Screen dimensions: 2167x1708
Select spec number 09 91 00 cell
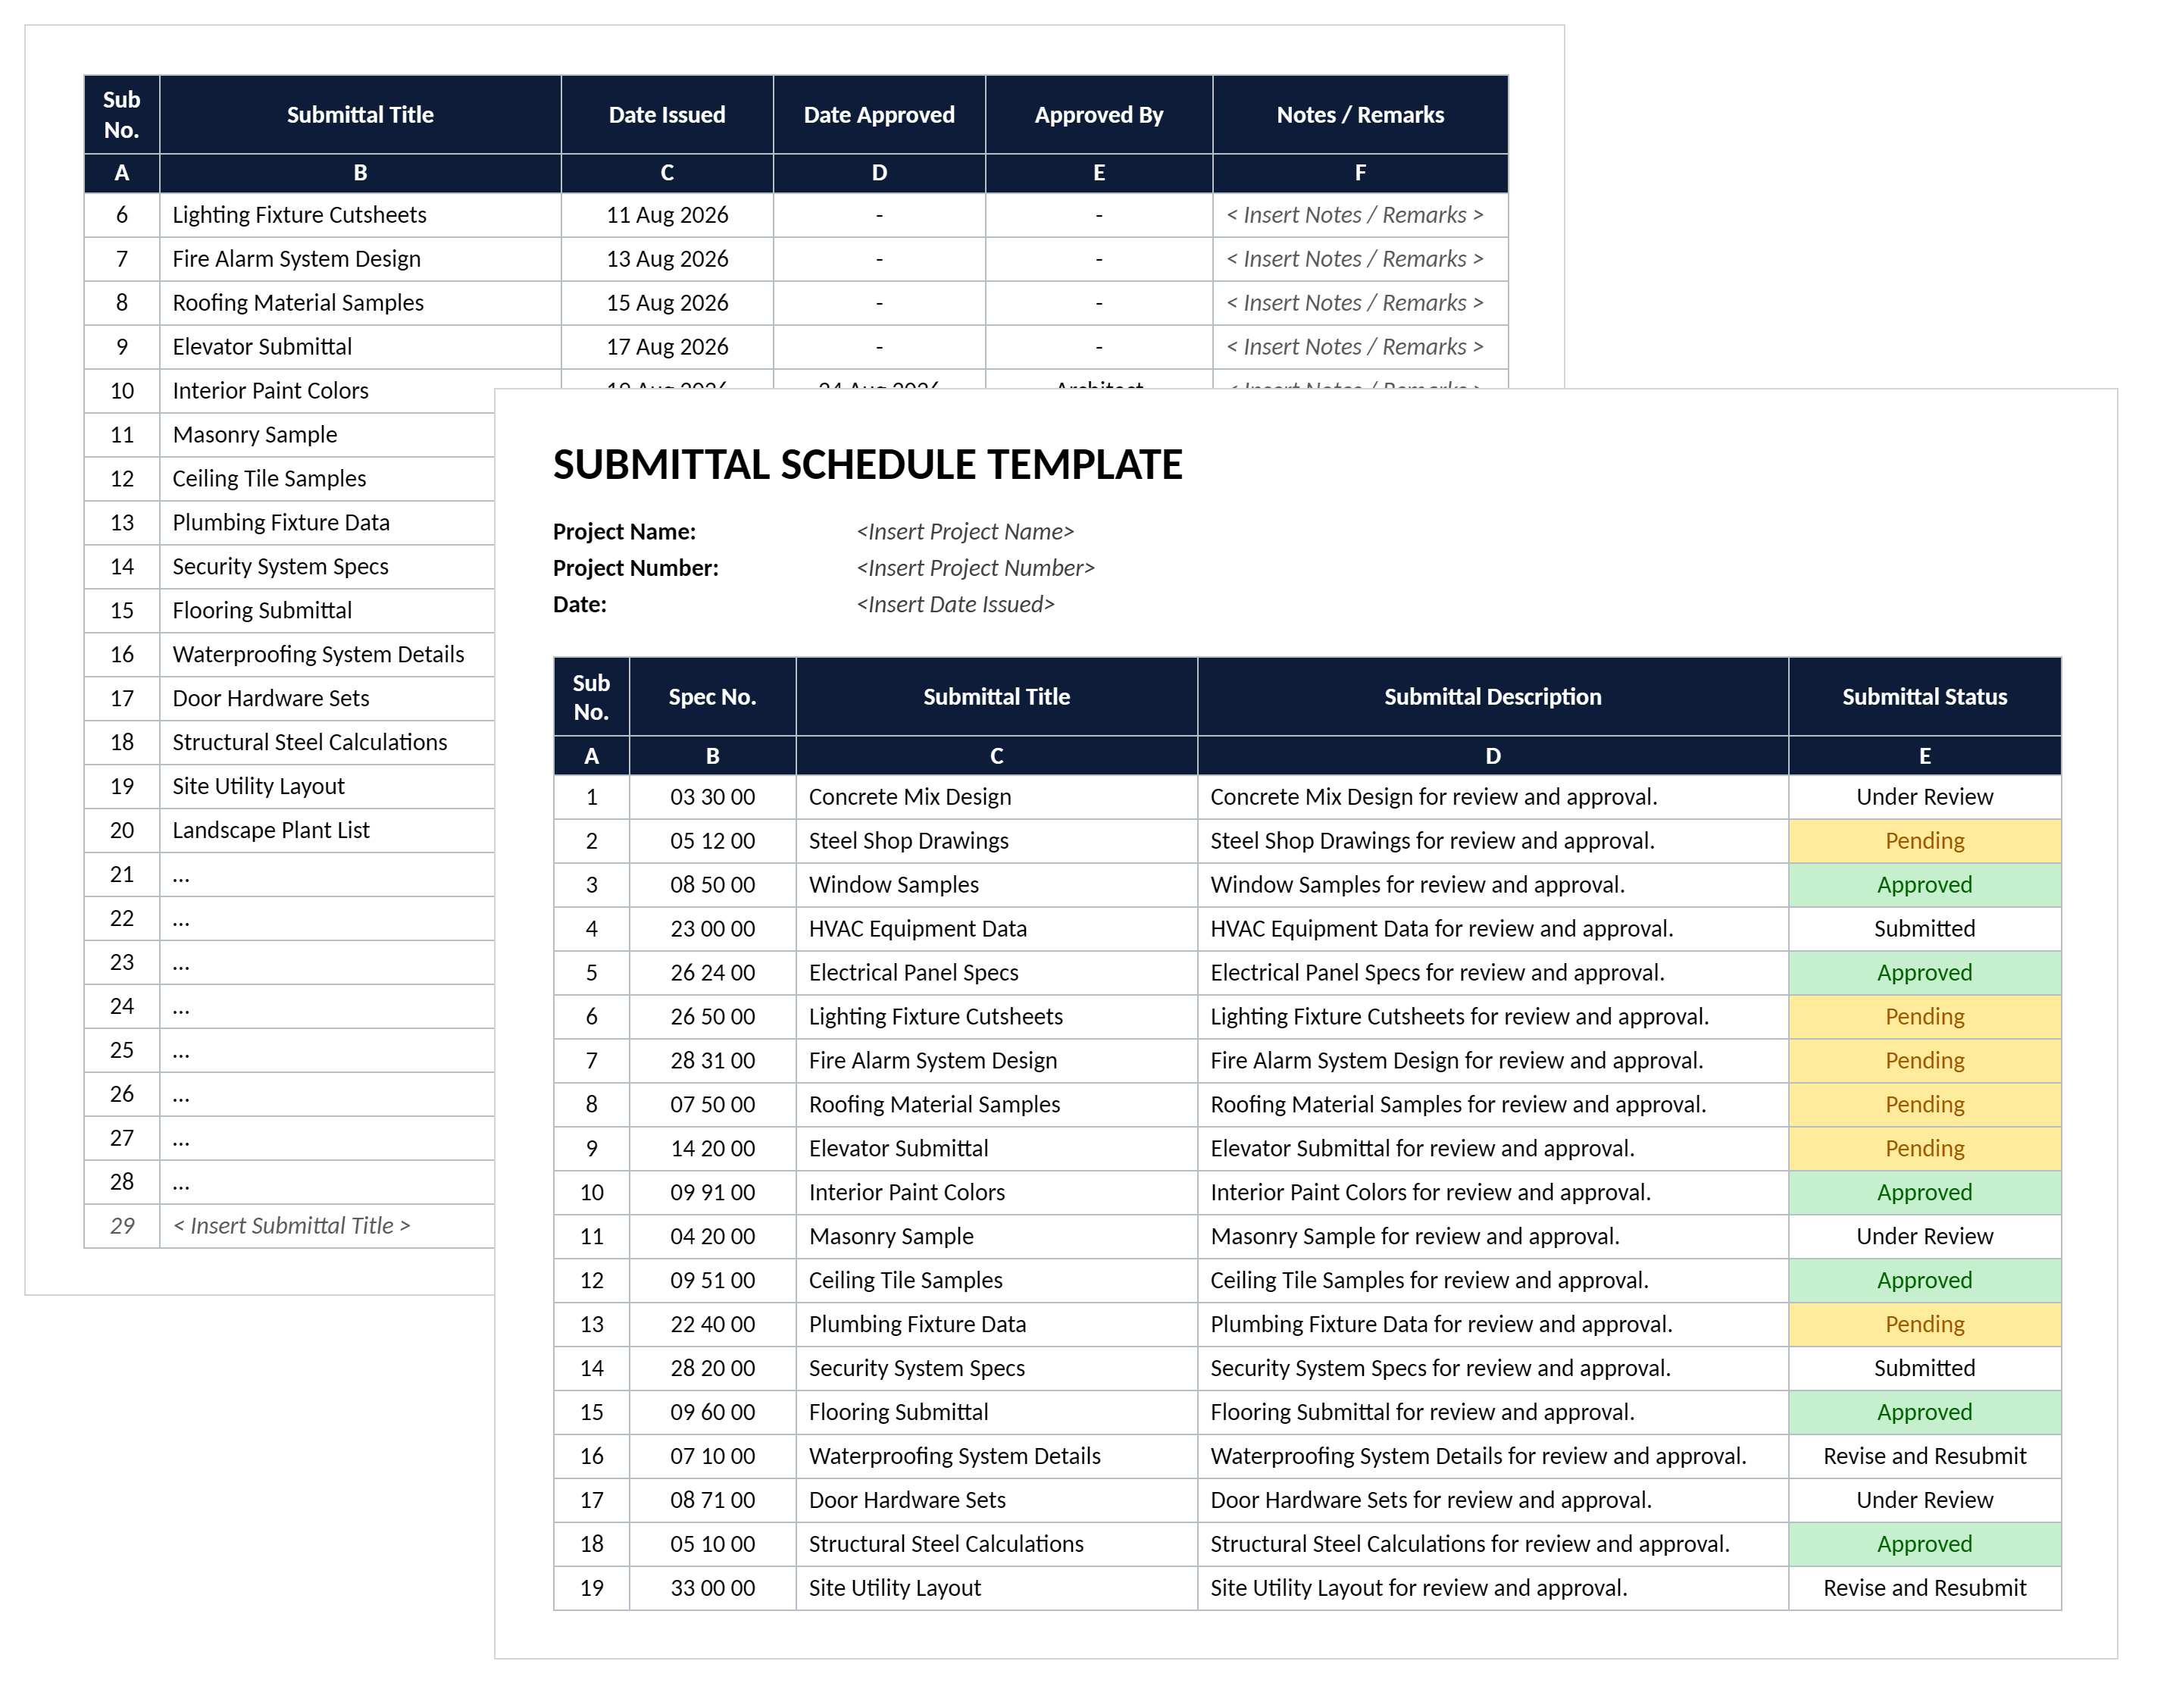712,1193
